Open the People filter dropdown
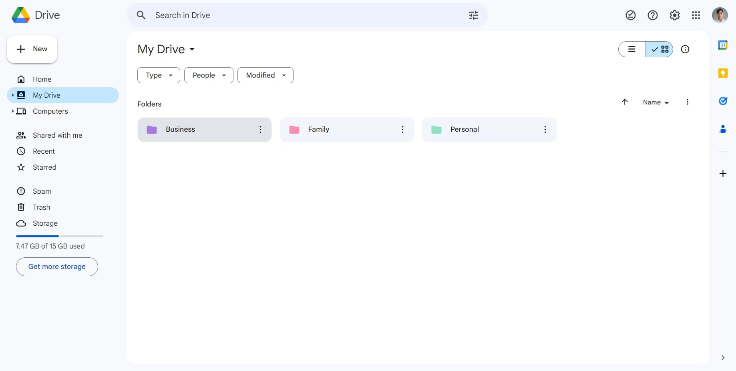Image resolution: width=736 pixels, height=371 pixels. click(x=209, y=75)
